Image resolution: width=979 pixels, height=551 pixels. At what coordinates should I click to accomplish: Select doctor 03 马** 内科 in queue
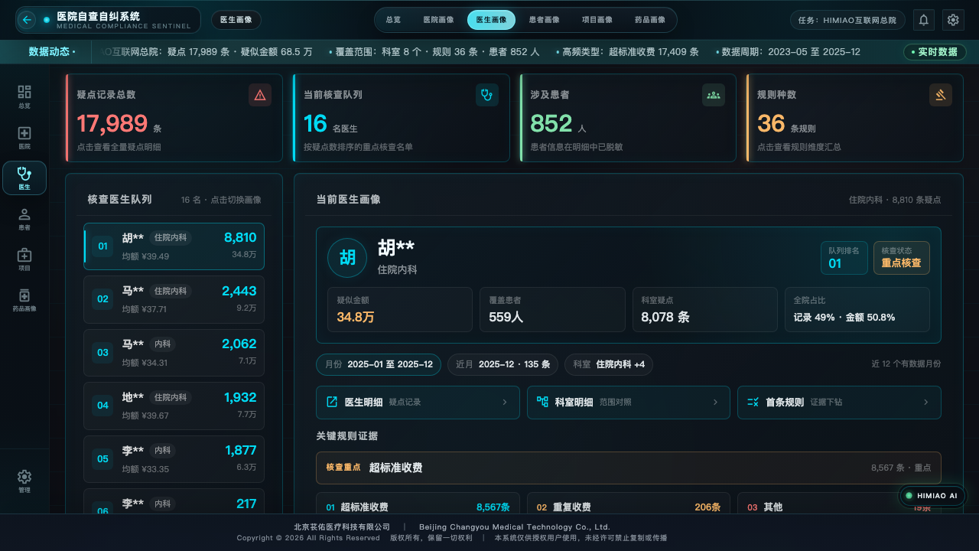pyautogui.click(x=174, y=353)
